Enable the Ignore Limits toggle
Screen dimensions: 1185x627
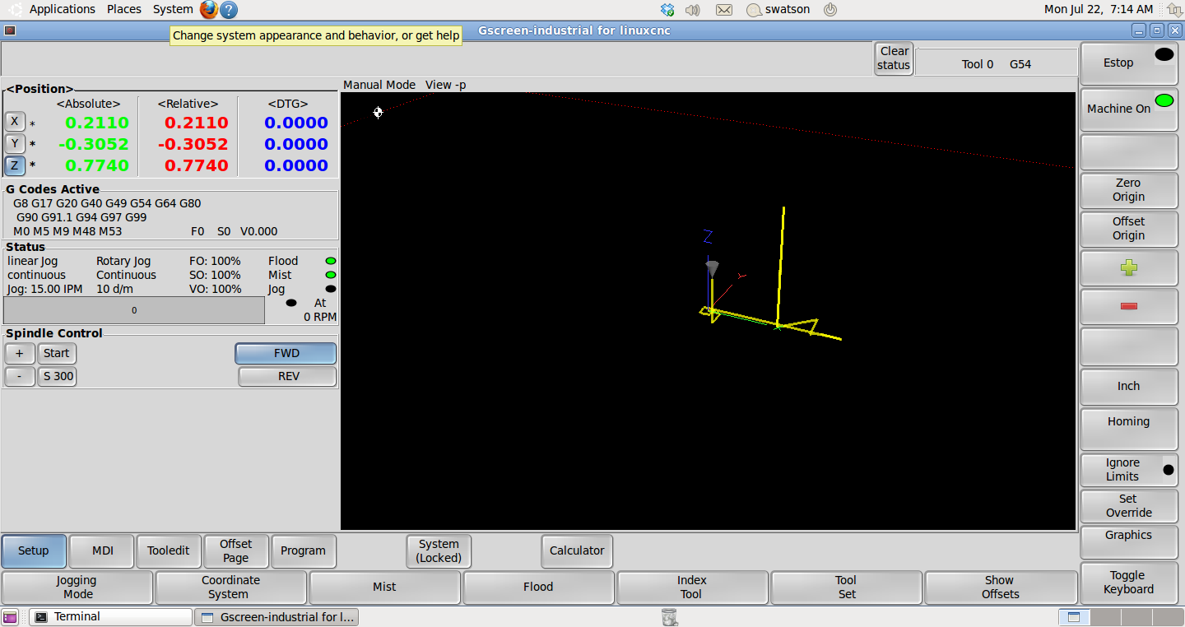[x=1128, y=469]
